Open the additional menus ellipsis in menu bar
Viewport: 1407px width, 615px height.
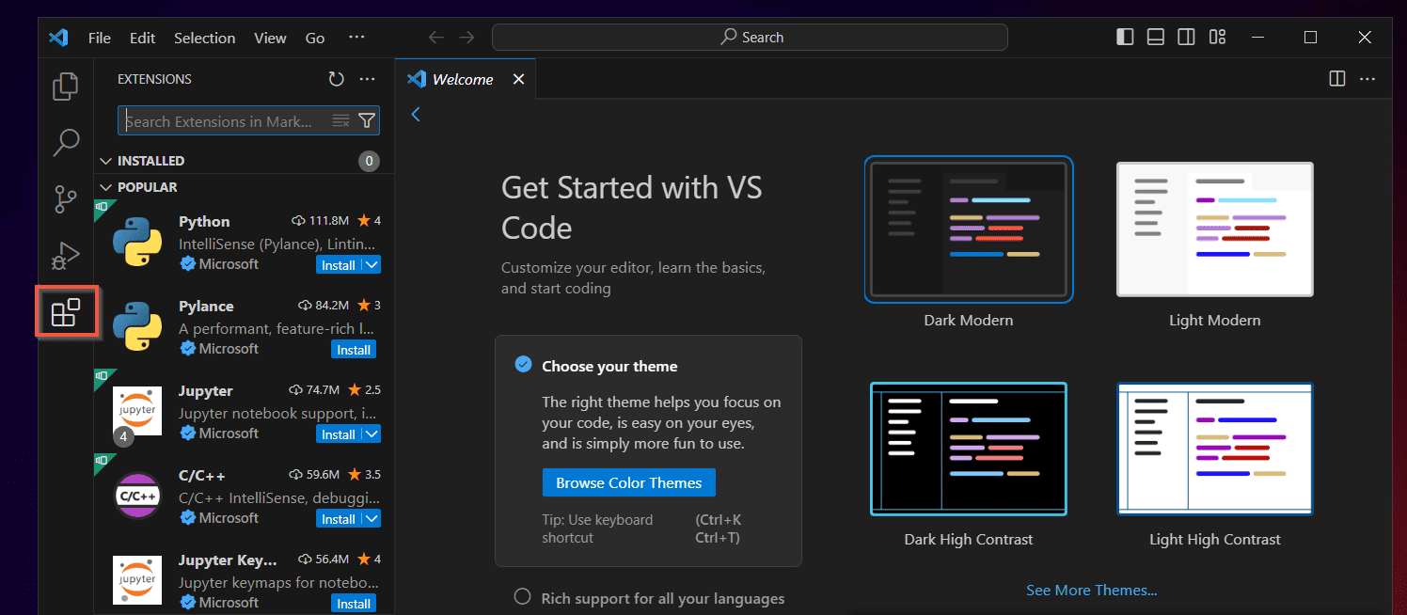(356, 38)
